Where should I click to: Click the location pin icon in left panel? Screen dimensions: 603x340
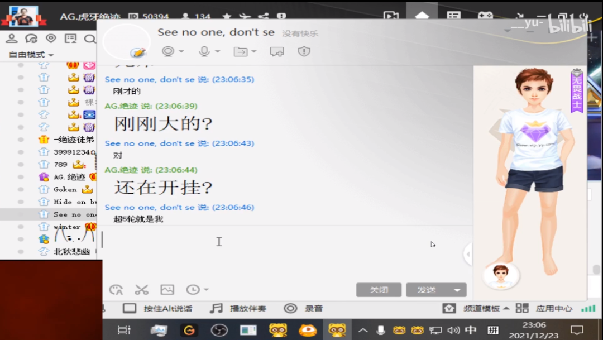[51, 38]
